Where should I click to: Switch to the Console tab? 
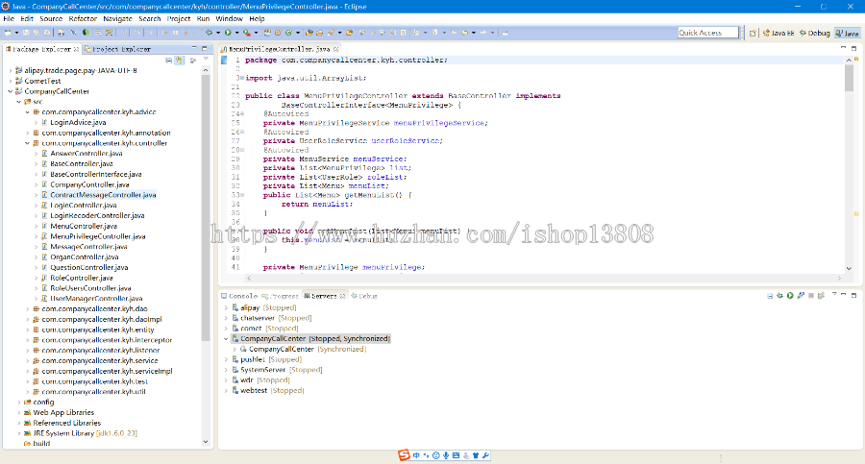click(x=242, y=296)
